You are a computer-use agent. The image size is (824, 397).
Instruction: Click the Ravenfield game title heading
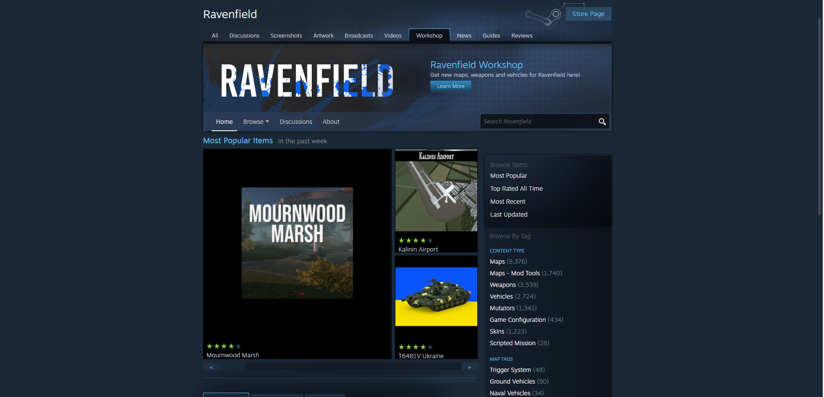[230, 14]
